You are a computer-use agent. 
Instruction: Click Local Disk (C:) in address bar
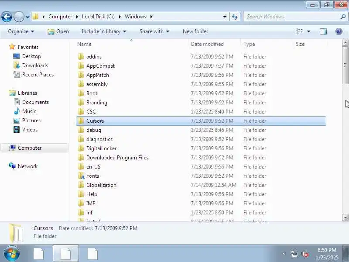(x=98, y=17)
